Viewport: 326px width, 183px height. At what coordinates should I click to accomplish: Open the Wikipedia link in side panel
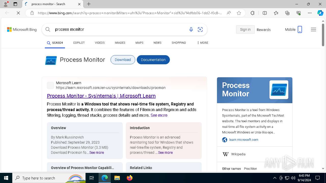coord(238,154)
